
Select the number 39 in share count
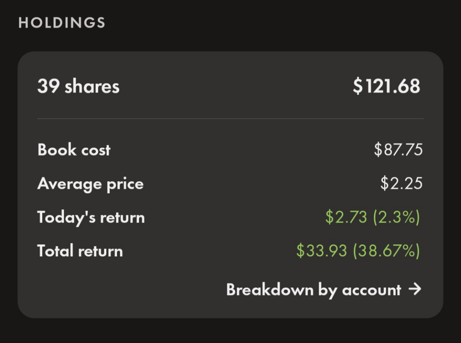pyautogui.click(x=48, y=86)
